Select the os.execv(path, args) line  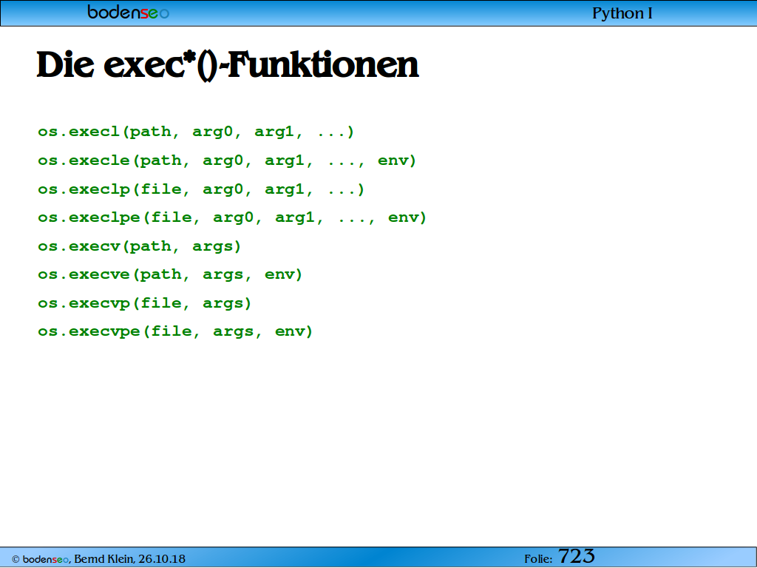click(x=140, y=246)
